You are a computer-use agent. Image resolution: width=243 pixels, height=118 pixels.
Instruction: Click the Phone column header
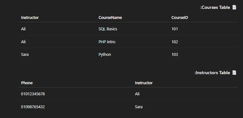[x=27, y=83]
